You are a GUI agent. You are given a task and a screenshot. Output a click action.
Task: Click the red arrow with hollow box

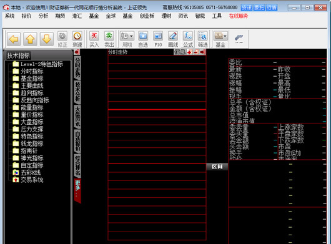click(196, 52)
